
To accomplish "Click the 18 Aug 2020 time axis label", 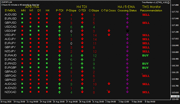I will (6, 102).
